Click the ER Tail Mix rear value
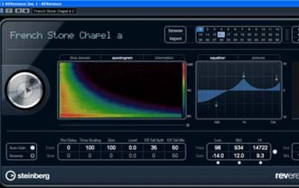Image resolution: width=299 pixels, height=188 pixels. pyautogui.click(x=175, y=156)
